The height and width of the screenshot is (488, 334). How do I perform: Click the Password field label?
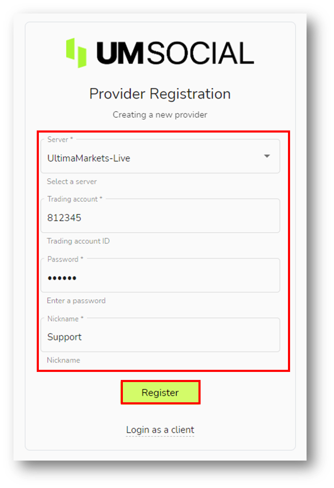coord(65,259)
